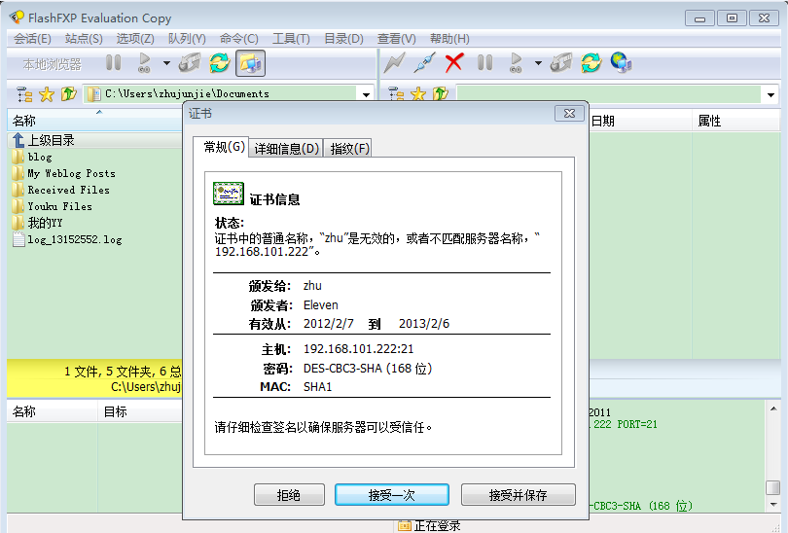Open the 工具(T) menu
Screen dimensions: 788x533
click(291, 39)
